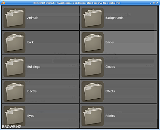Open the Decals folder icon
This screenshot has width=160, height=130.
coord(14,91)
